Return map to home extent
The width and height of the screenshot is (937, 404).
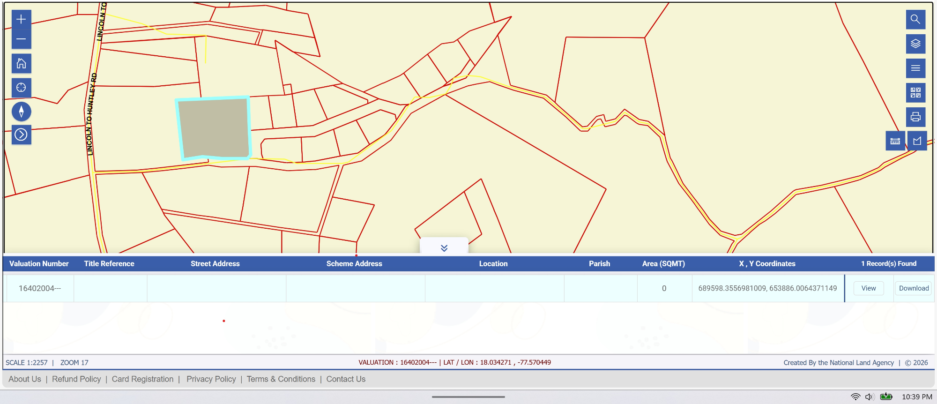click(21, 63)
